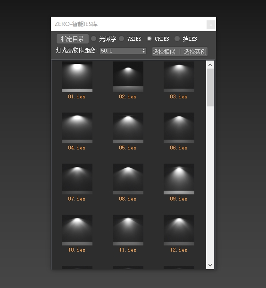The width and height of the screenshot is (266, 288).
Task: Select the 05.ies thumbnail
Action: click(128, 128)
